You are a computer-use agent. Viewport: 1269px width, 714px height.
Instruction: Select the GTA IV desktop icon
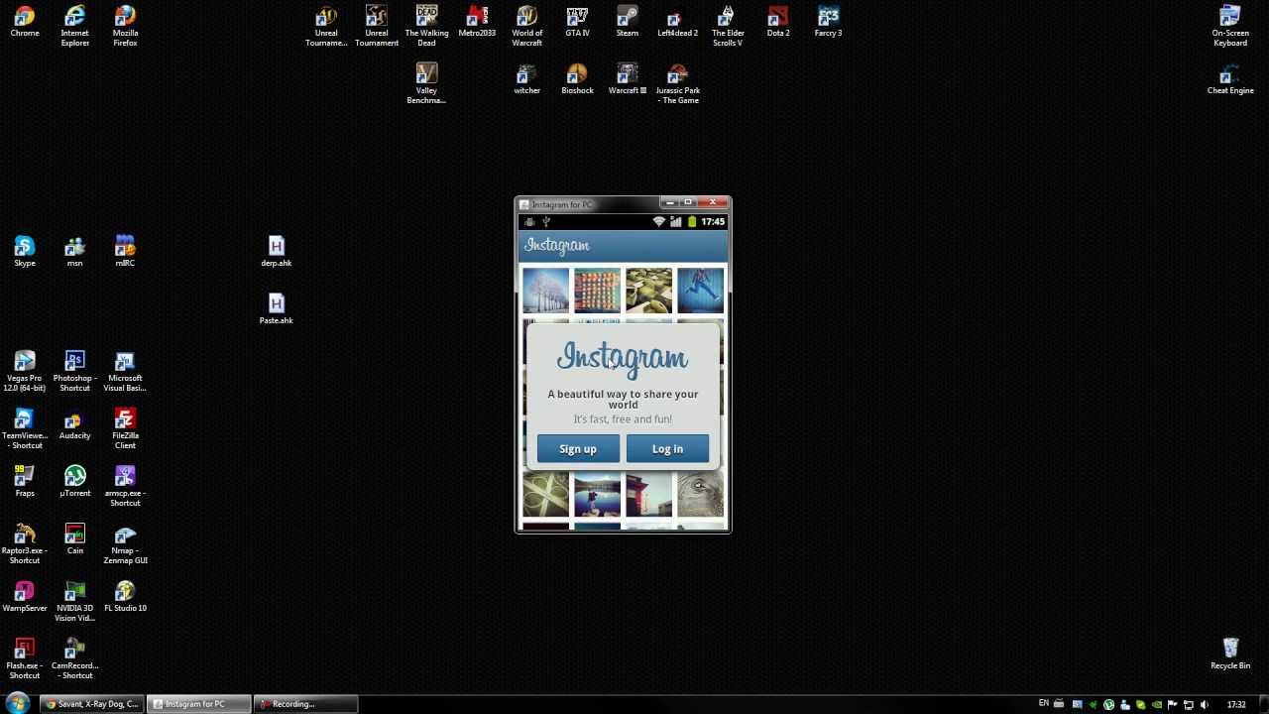click(x=577, y=22)
